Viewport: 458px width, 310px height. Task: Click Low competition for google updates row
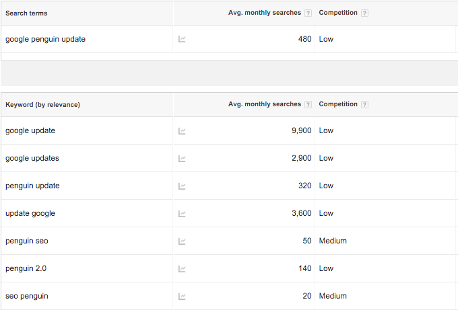pyautogui.click(x=326, y=158)
